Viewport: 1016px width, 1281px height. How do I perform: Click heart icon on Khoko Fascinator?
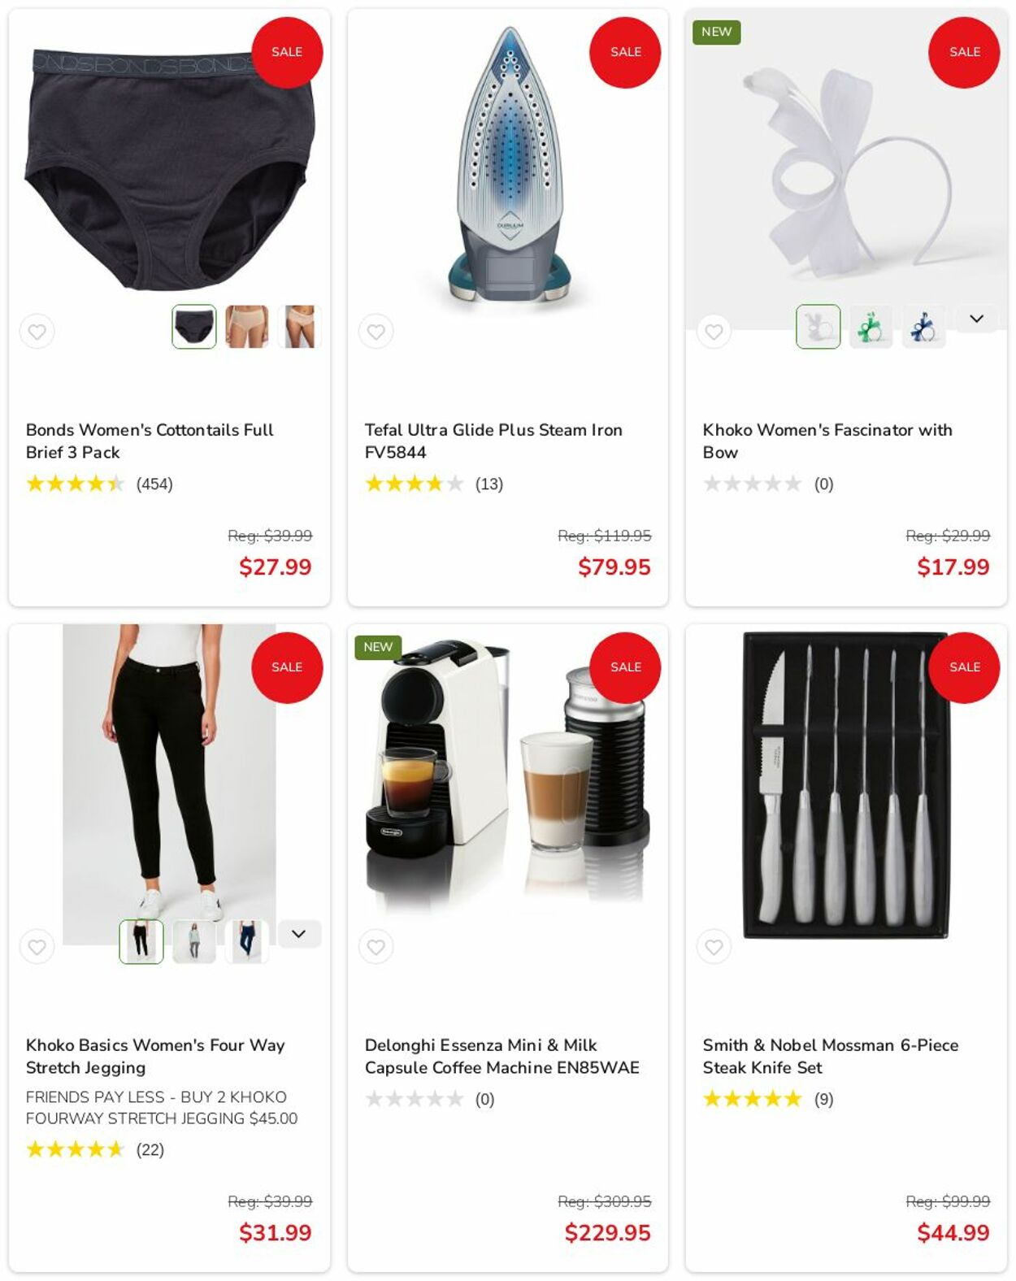click(x=714, y=332)
